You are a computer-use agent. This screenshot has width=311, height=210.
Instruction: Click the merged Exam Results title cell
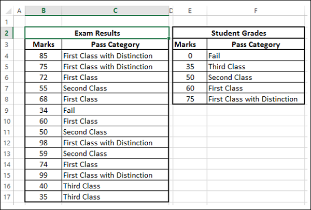pyautogui.click(x=97, y=33)
